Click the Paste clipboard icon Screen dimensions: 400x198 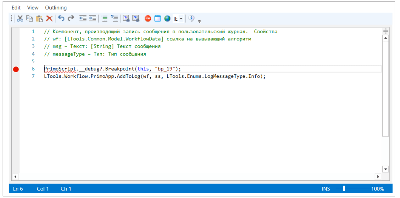pyautogui.click(x=39, y=18)
